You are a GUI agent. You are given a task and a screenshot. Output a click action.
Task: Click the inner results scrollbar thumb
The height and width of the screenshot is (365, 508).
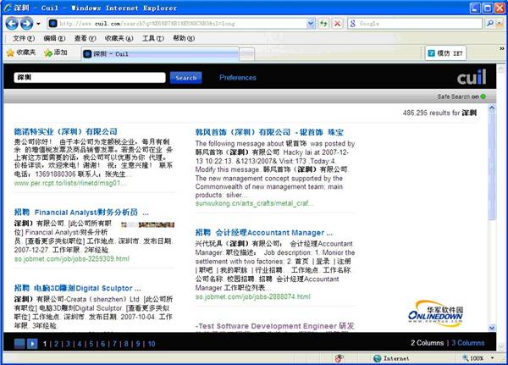click(492, 166)
